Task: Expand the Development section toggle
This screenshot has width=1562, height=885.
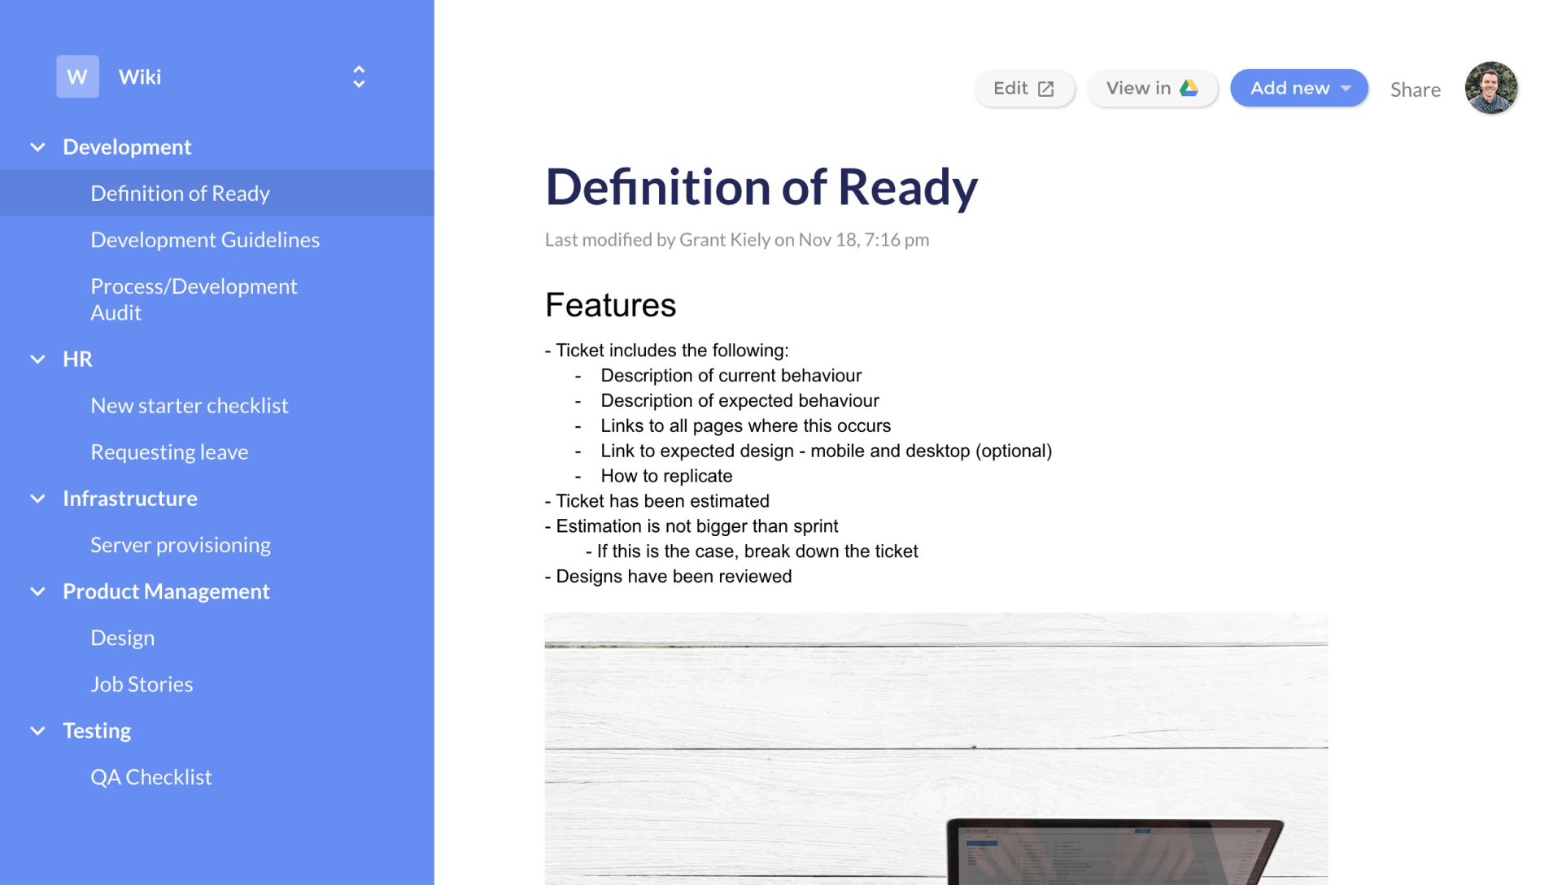Action: (37, 145)
